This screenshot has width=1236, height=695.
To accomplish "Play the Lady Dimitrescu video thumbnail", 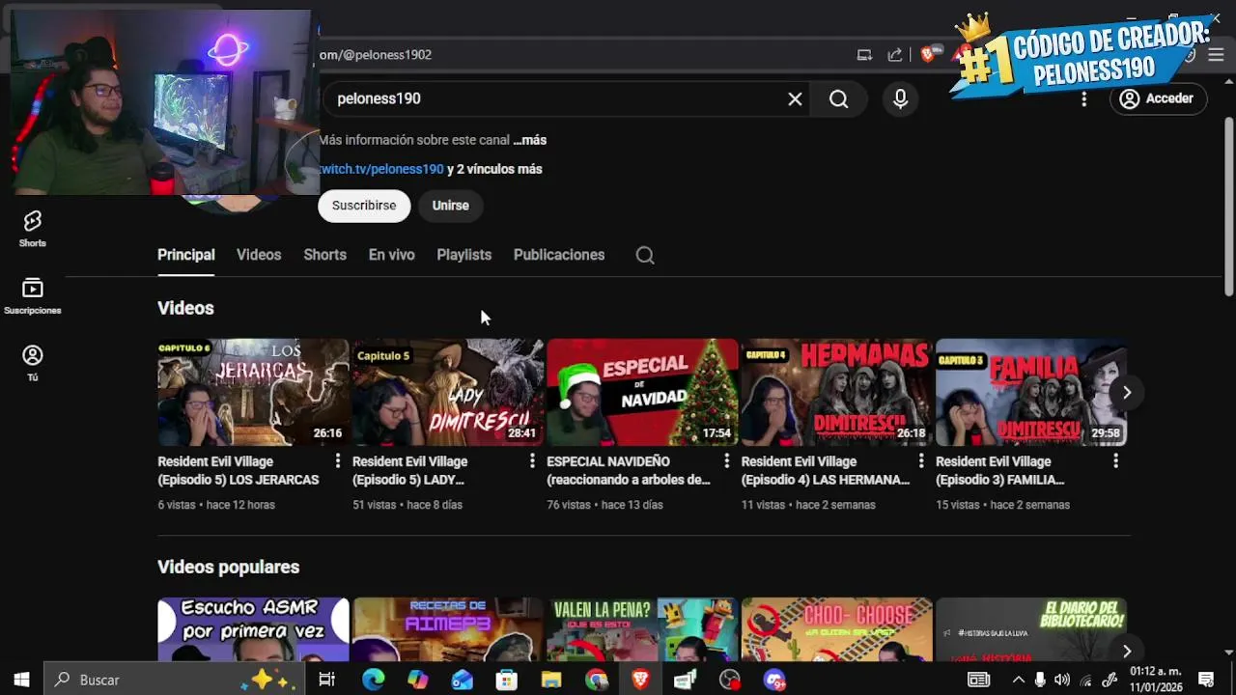I will 448,392.
